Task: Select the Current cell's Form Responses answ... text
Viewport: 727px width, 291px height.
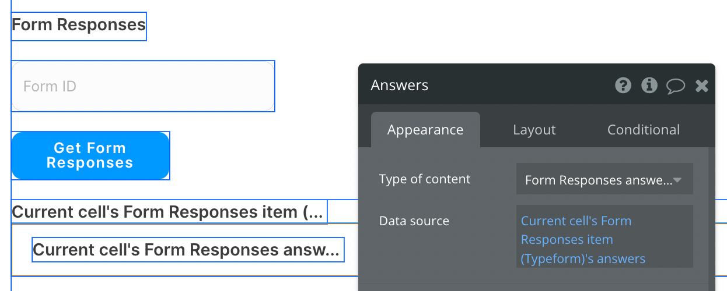Action: pos(187,250)
